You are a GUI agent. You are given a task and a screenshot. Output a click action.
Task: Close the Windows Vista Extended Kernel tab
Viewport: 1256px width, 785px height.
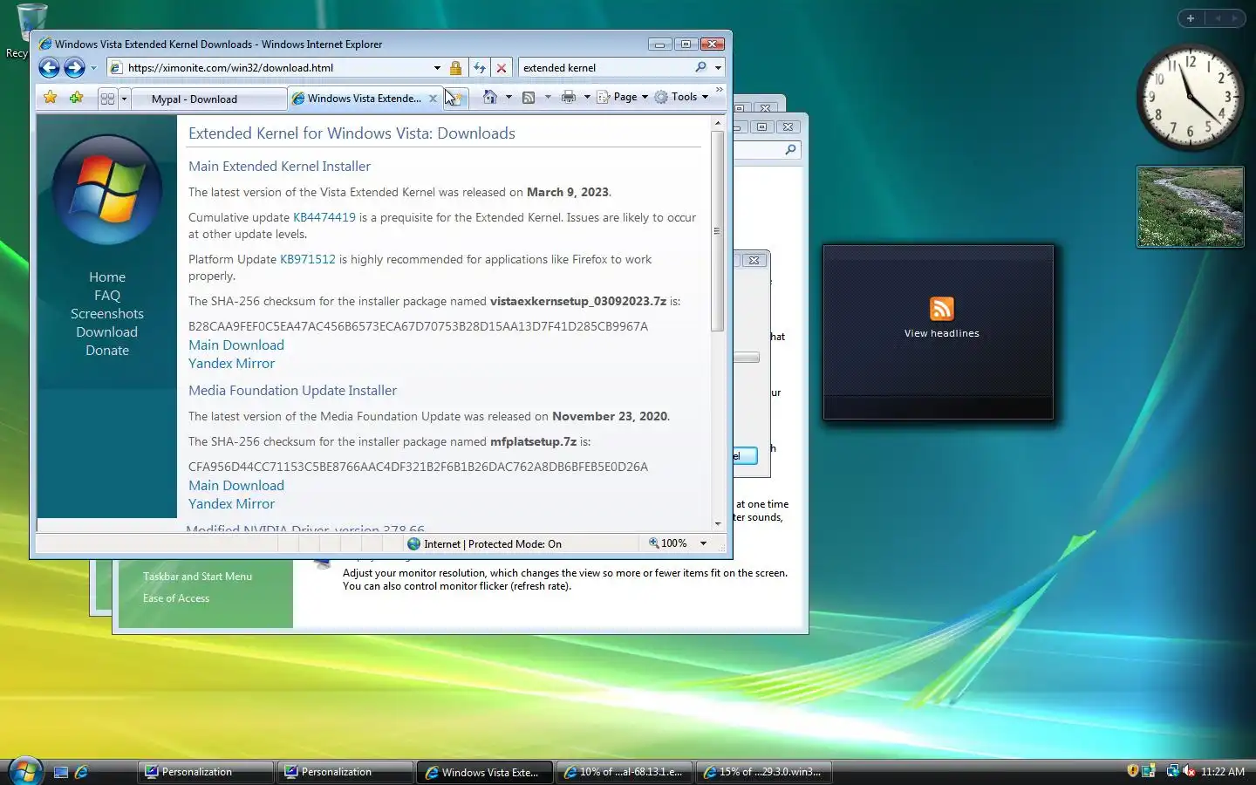(x=433, y=99)
